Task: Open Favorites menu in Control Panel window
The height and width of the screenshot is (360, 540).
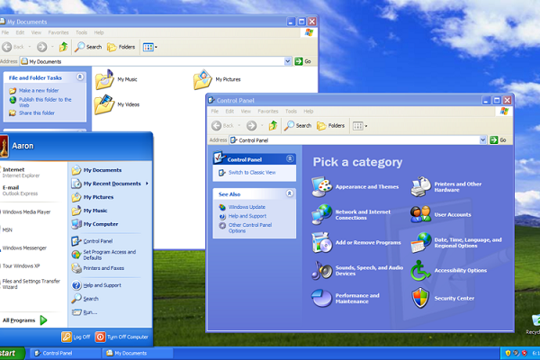Action: 268,112
